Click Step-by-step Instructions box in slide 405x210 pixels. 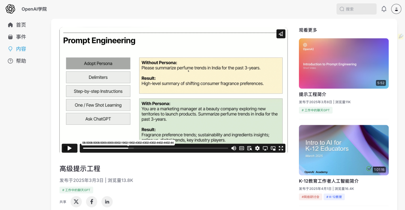[x=98, y=91]
